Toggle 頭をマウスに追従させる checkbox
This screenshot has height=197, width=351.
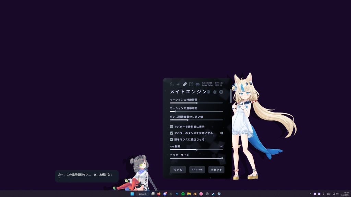[171, 140]
